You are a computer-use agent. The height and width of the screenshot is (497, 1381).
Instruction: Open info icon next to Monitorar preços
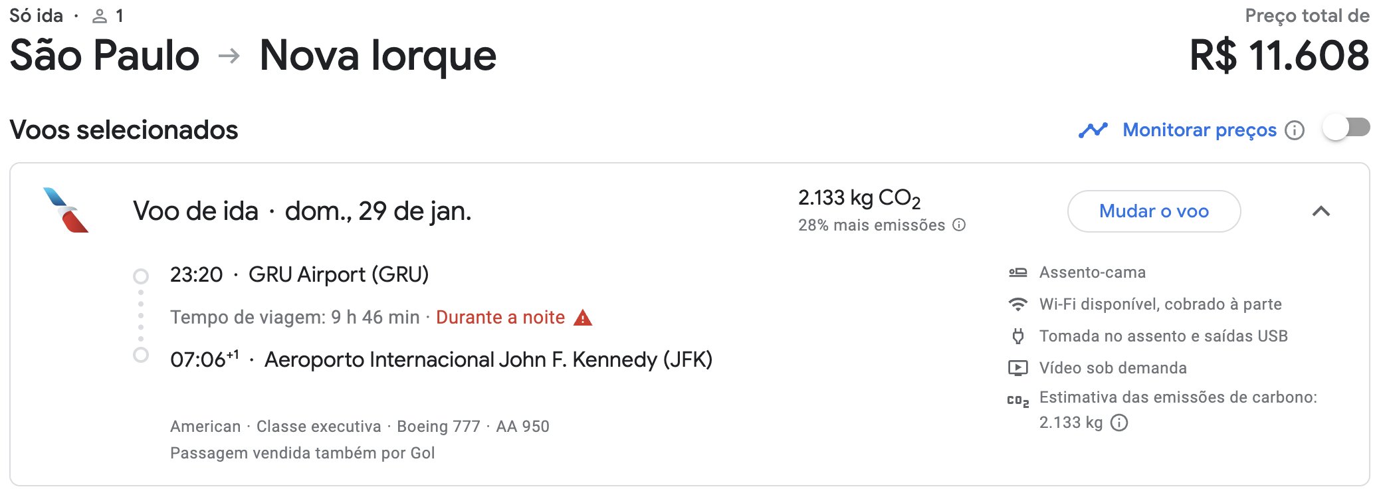(x=1294, y=130)
